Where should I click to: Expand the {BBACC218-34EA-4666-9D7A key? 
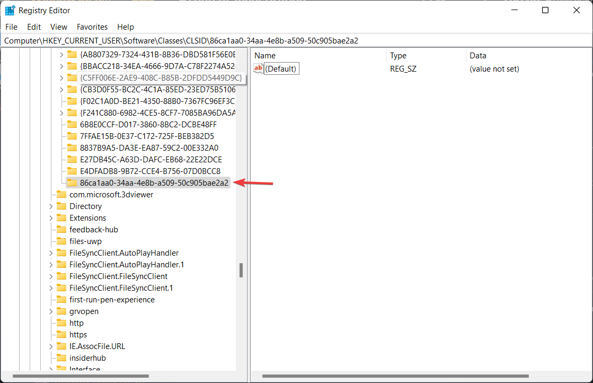pyautogui.click(x=61, y=66)
